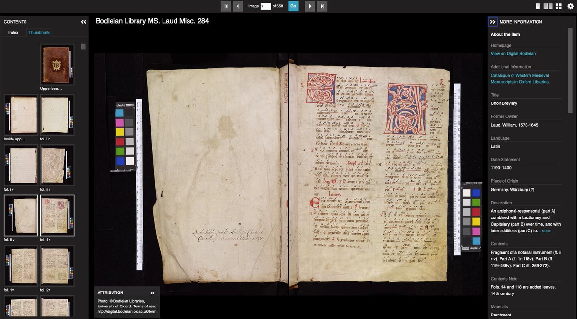
Task: Click the Go button
Action: pos(293,6)
